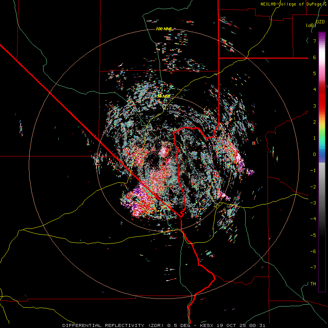Click the color scale value 5

(315, 73)
